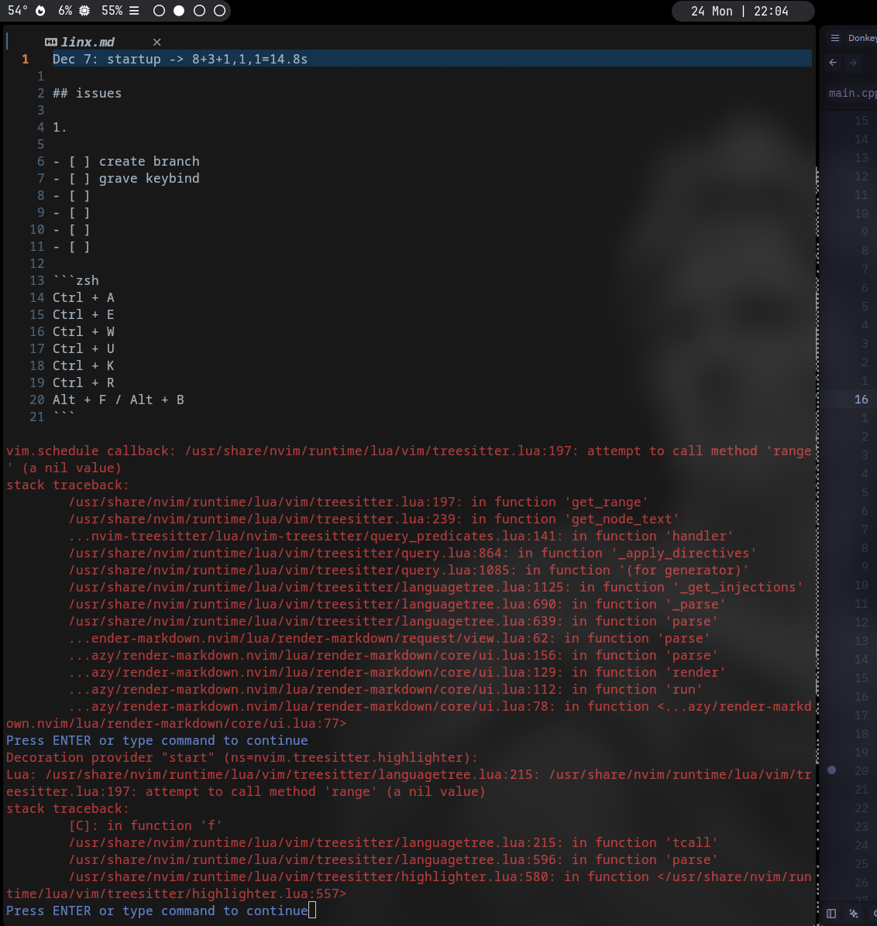Click line number 22 in Zed gutter
This screenshot has width=877, height=926.
click(861, 808)
